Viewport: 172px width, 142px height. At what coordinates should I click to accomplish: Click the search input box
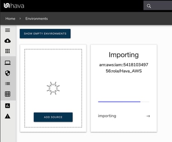(x=158, y=5)
